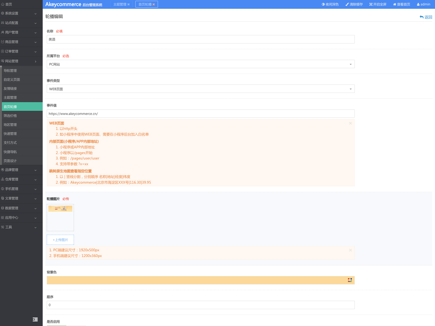Collapse the 网站管理 menu chevron
Viewport: 435px width, 326px height.
35,61
